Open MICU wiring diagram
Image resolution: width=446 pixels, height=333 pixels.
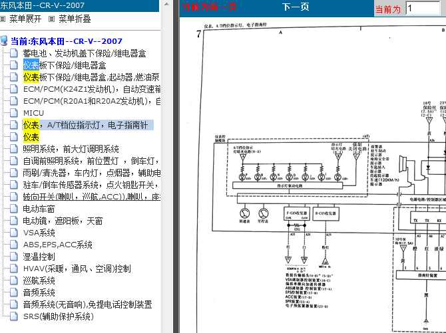pos(33,113)
